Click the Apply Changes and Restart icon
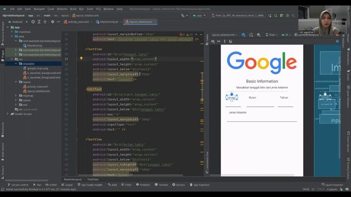 (275, 15)
